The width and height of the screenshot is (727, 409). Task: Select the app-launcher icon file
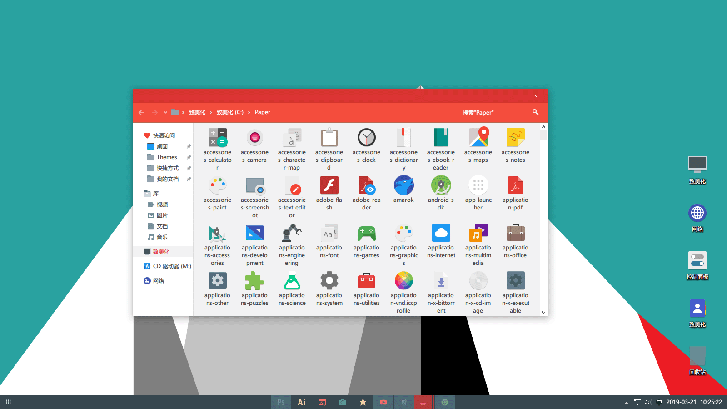(x=478, y=193)
